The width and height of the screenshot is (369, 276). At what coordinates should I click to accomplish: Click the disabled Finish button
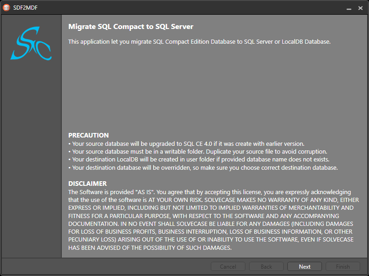tap(343, 267)
